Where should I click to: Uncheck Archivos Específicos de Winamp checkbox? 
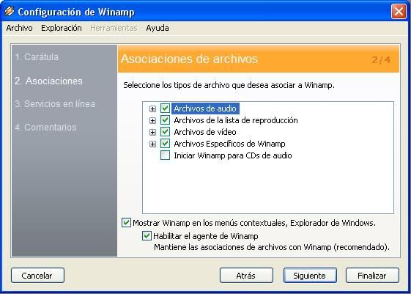[x=165, y=144]
